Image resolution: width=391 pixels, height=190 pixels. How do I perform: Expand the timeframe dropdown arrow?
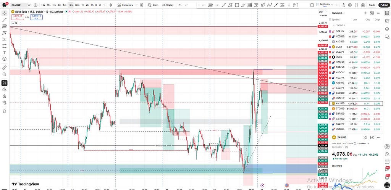pos(104,5)
